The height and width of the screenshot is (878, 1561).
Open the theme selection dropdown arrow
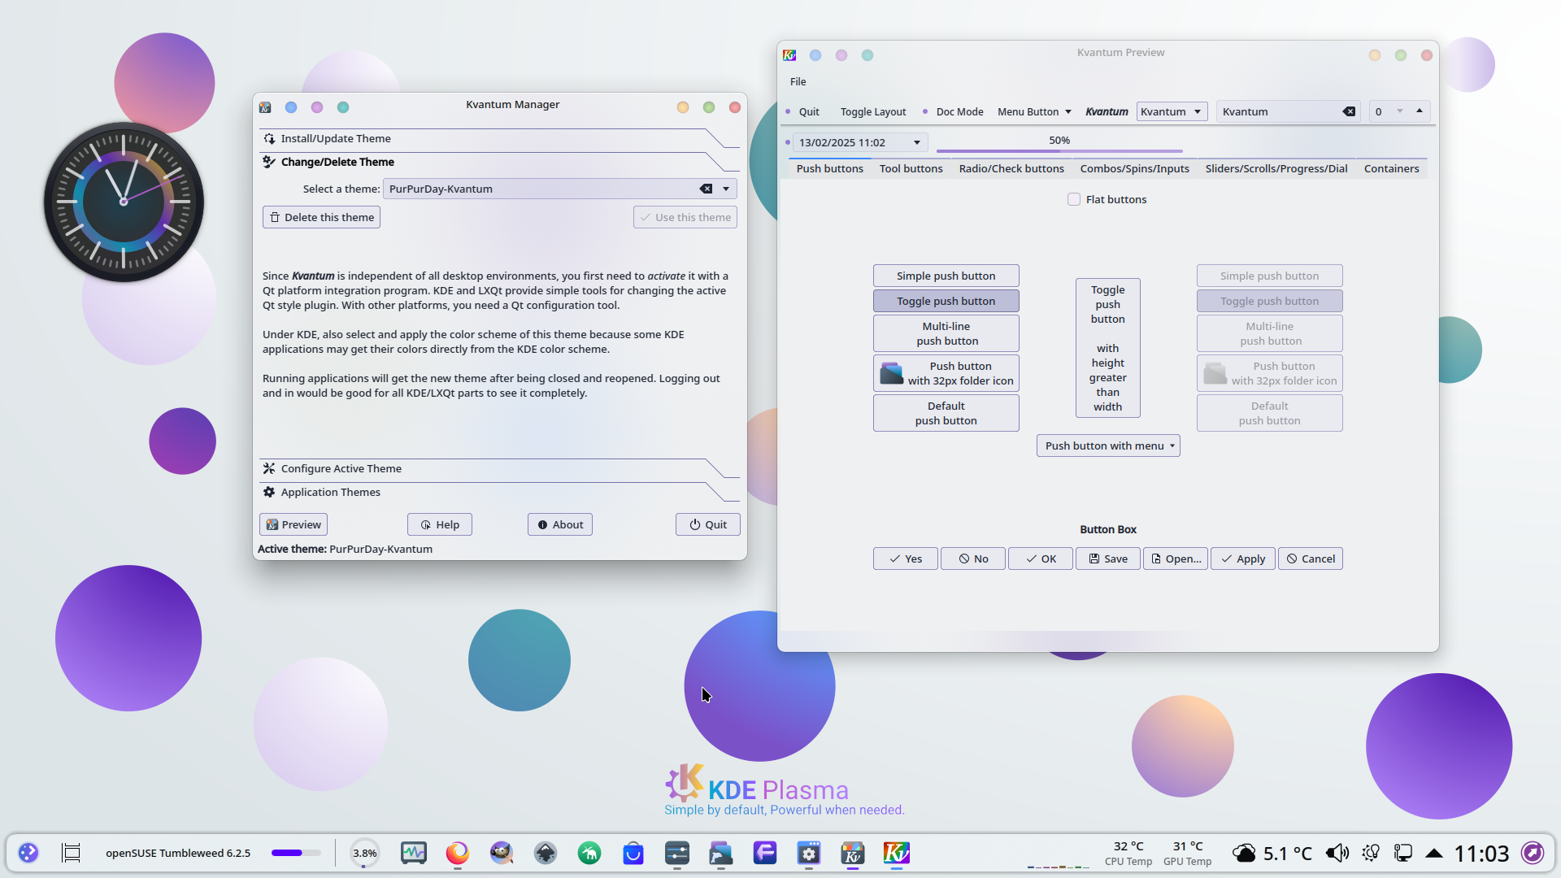tap(726, 189)
